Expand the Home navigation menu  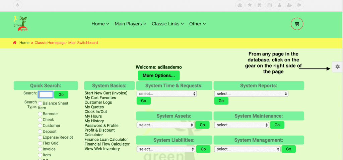point(100,24)
